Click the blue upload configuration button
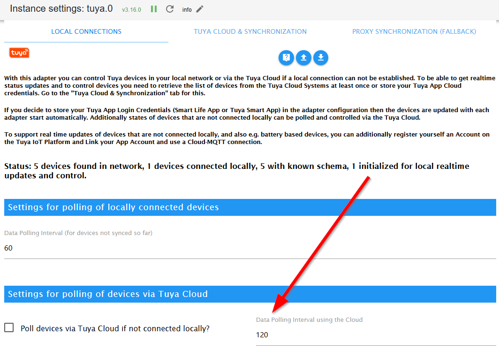 point(303,58)
